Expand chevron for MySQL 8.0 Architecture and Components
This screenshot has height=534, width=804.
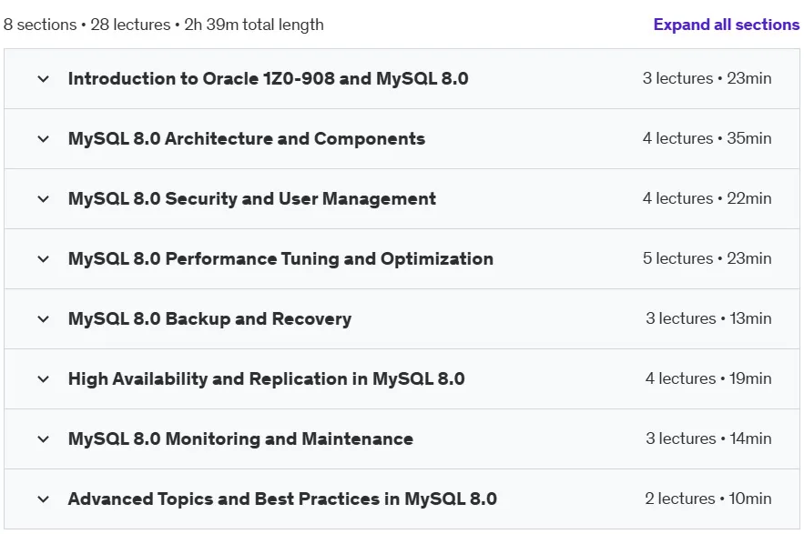(x=44, y=139)
